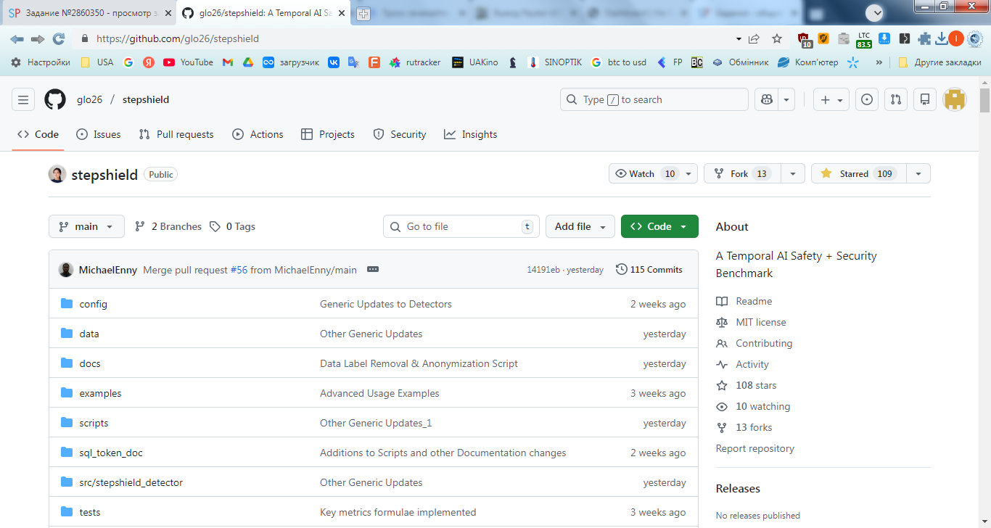
Task: Open GitHub Copilot chat icon
Action: pyautogui.click(x=767, y=99)
